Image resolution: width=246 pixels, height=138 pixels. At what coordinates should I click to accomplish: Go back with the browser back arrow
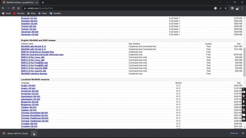(3, 8)
